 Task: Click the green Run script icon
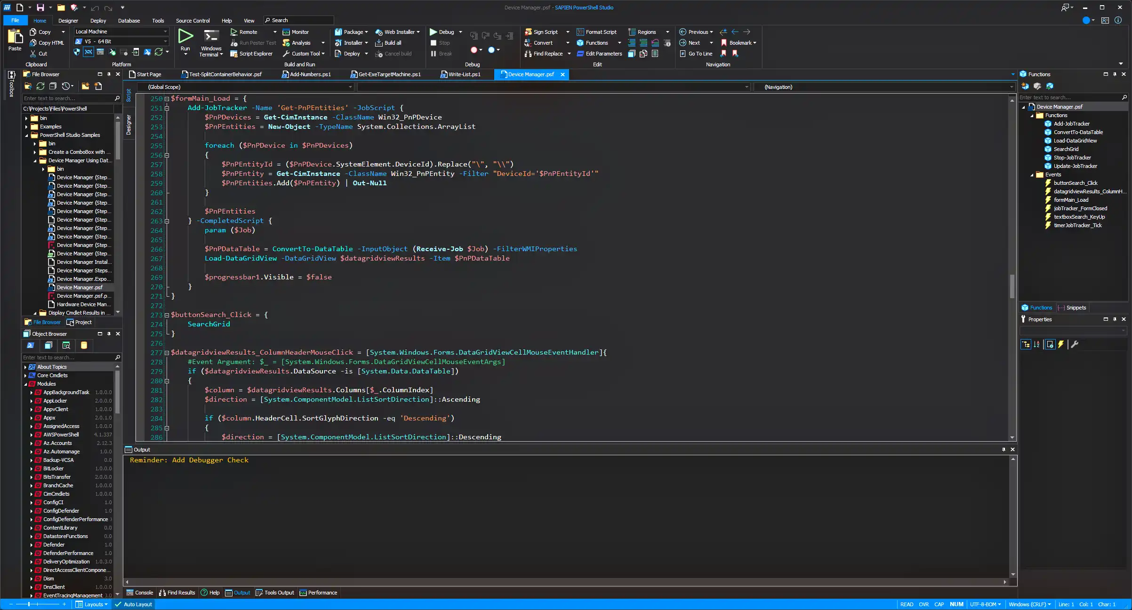tap(185, 36)
